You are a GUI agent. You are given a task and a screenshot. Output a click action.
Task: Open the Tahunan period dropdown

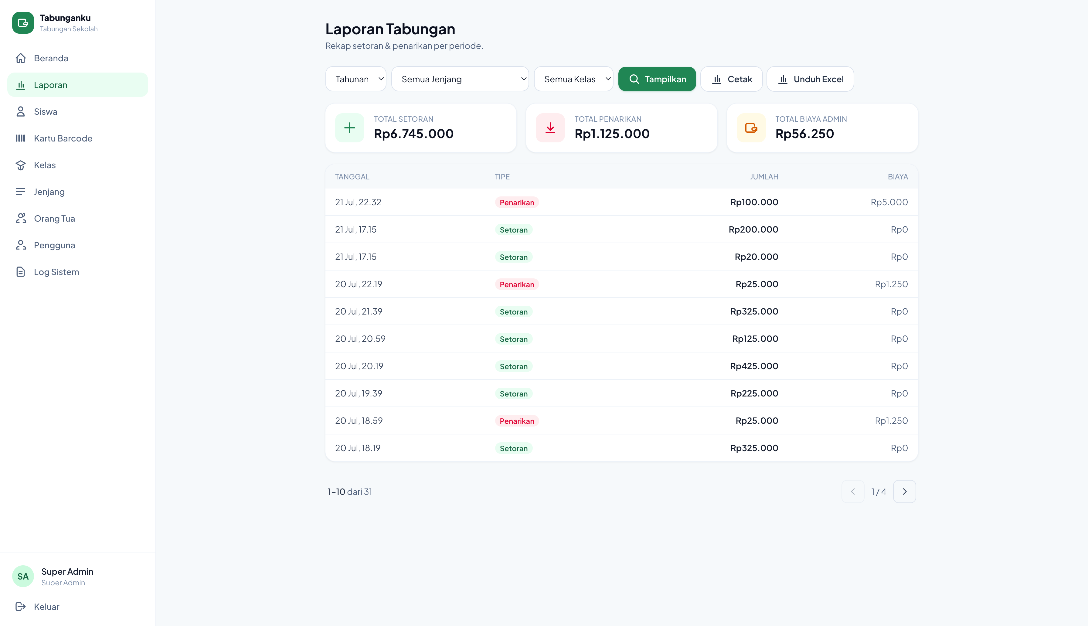point(356,79)
